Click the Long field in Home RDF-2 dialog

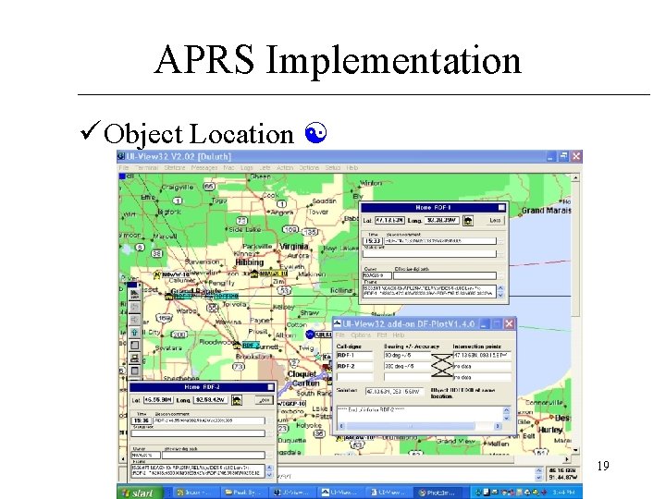coord(211,400)
